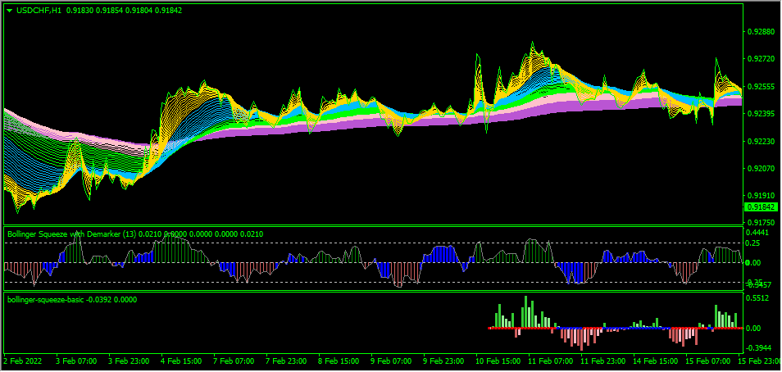Viewport: 782px width, 372px height.
Task: Click the 11 Feb 07:00 time label
Action: pyautogui.click(x=550, y=361)
